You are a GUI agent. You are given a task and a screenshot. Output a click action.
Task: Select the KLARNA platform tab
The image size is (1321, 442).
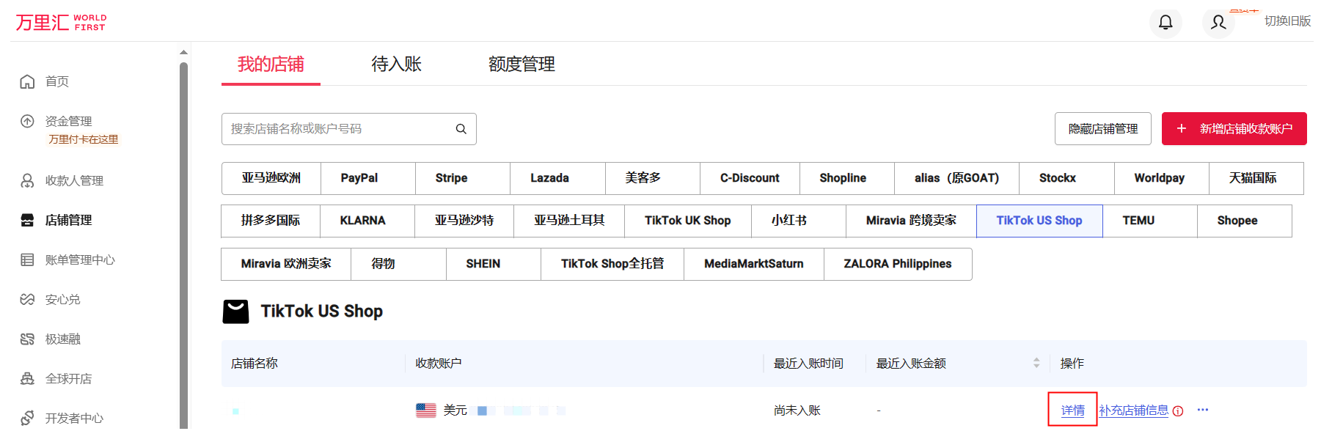tap(367, 221)
